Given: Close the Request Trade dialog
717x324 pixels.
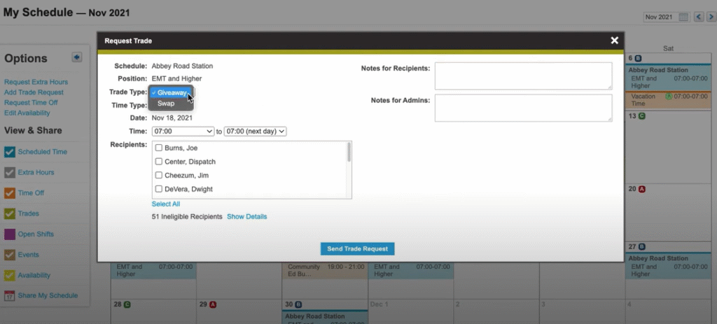Looking at the screenshot, I should [x=614, y=41].
